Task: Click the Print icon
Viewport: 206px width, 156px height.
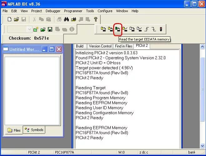Action: (x=59, y=19)
